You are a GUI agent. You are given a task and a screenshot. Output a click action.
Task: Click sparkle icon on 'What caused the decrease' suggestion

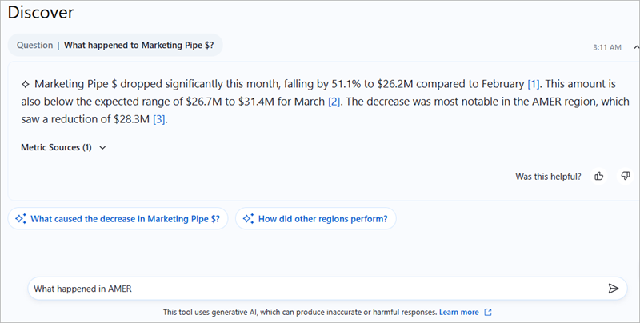coord(21,218)
